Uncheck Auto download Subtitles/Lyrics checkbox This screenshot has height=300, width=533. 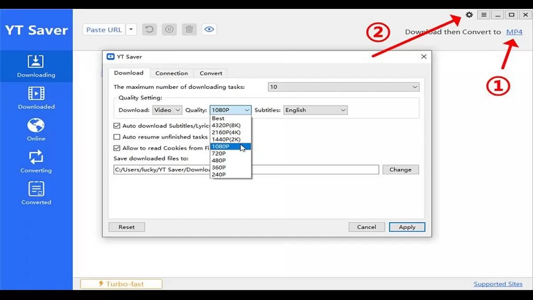pyautogui.click(x=117, y=126)
